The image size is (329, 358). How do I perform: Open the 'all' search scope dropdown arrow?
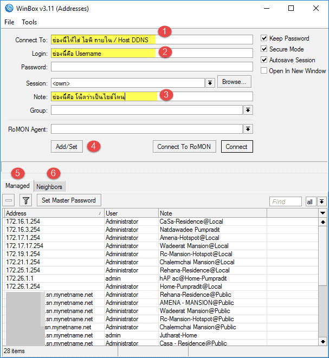click(322, 201)
